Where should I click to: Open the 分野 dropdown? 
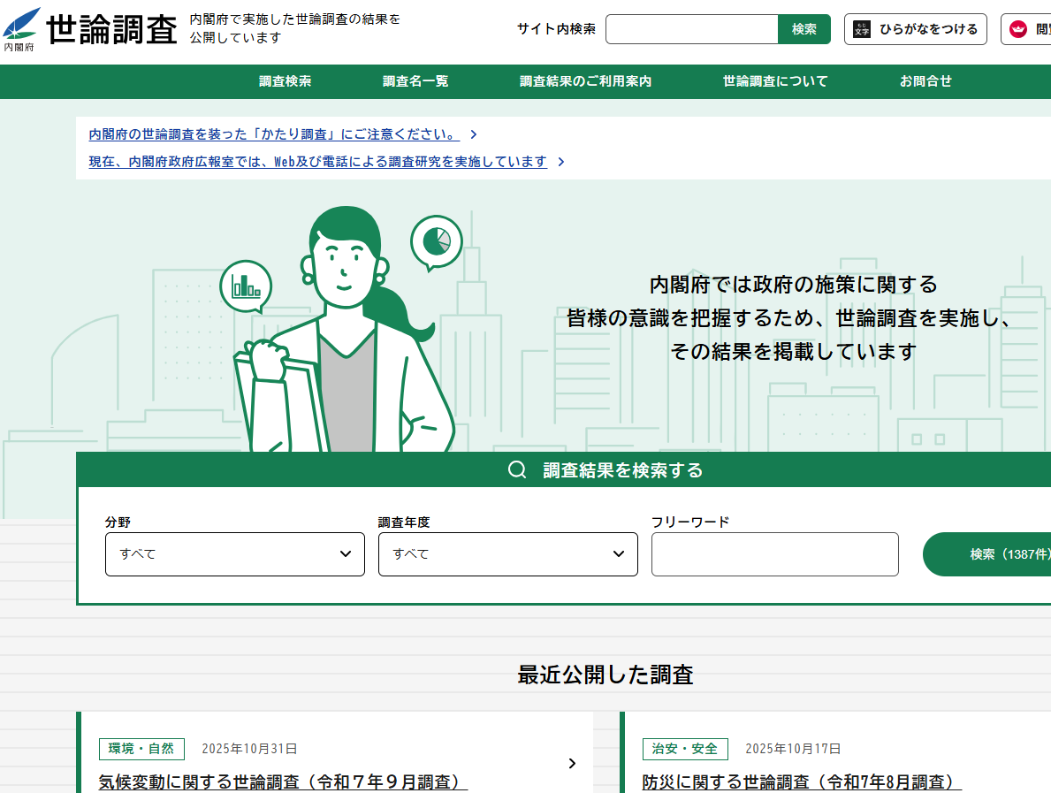[234, 554]
